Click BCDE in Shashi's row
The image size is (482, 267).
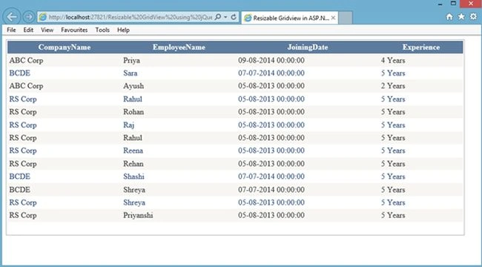20,177
